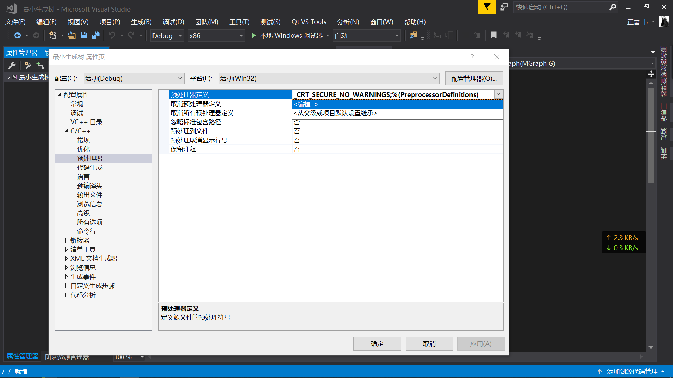Image resolution: width=673 pixels, height=378 pixels.
Task: Select <从父级或项目默认设置继承> option
Action: pyautogui.click(x=397, y=113)
